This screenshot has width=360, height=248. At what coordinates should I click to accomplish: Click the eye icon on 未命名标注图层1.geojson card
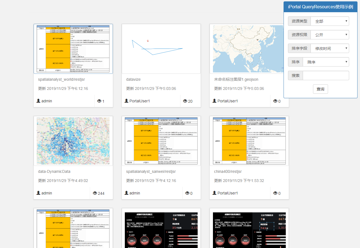tap(275, 101)
